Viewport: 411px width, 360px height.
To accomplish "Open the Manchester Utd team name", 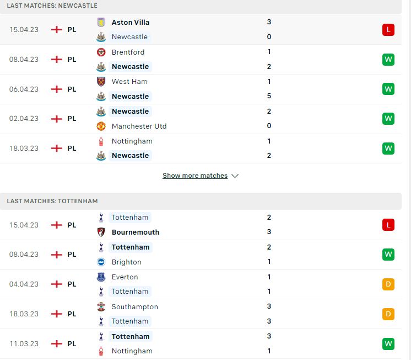I will [x=139, y=126].
